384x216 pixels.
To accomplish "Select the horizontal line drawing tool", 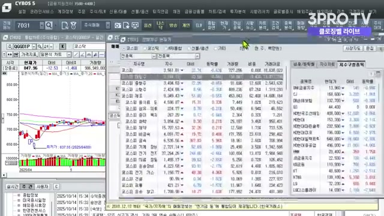I will [101, 55].
